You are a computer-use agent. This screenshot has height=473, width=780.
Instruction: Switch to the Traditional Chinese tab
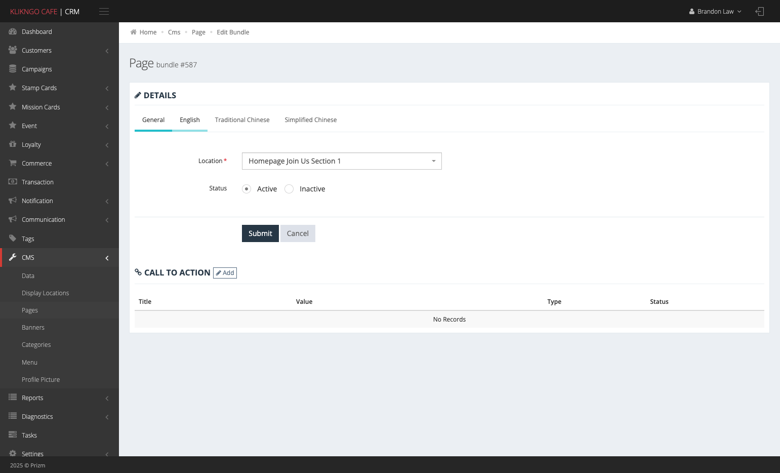(x=242, y=120)
